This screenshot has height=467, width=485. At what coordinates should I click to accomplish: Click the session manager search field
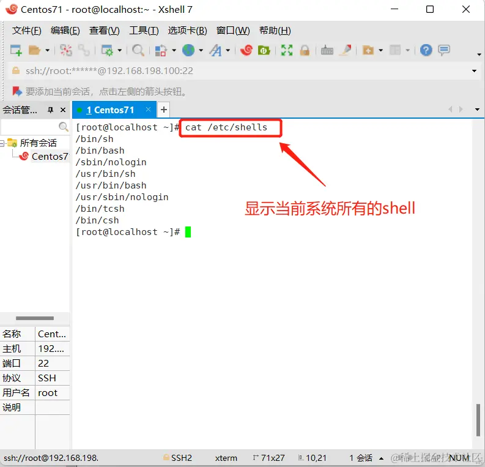point(29,127)
